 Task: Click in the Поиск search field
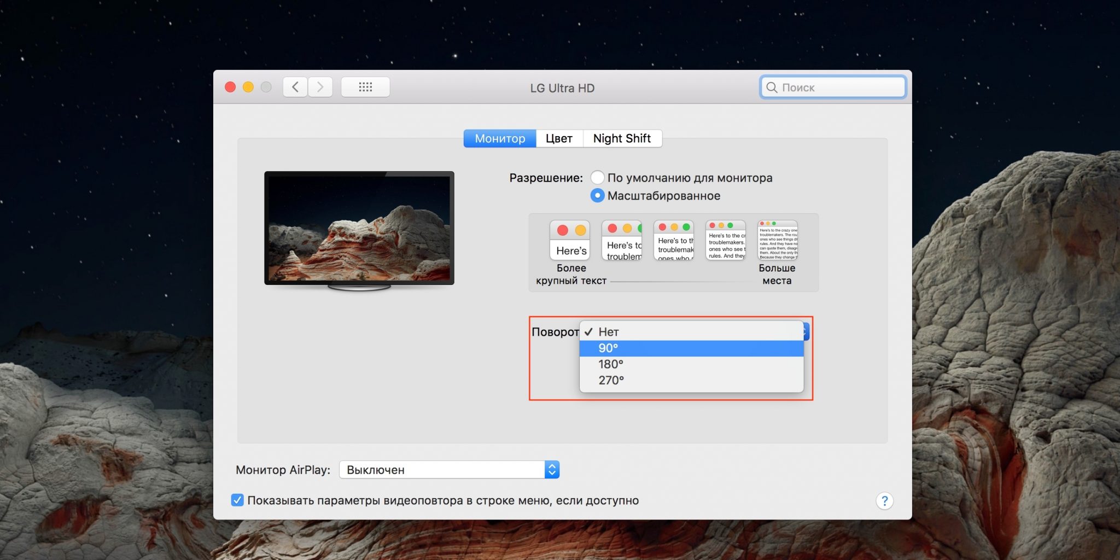point(832,87)
